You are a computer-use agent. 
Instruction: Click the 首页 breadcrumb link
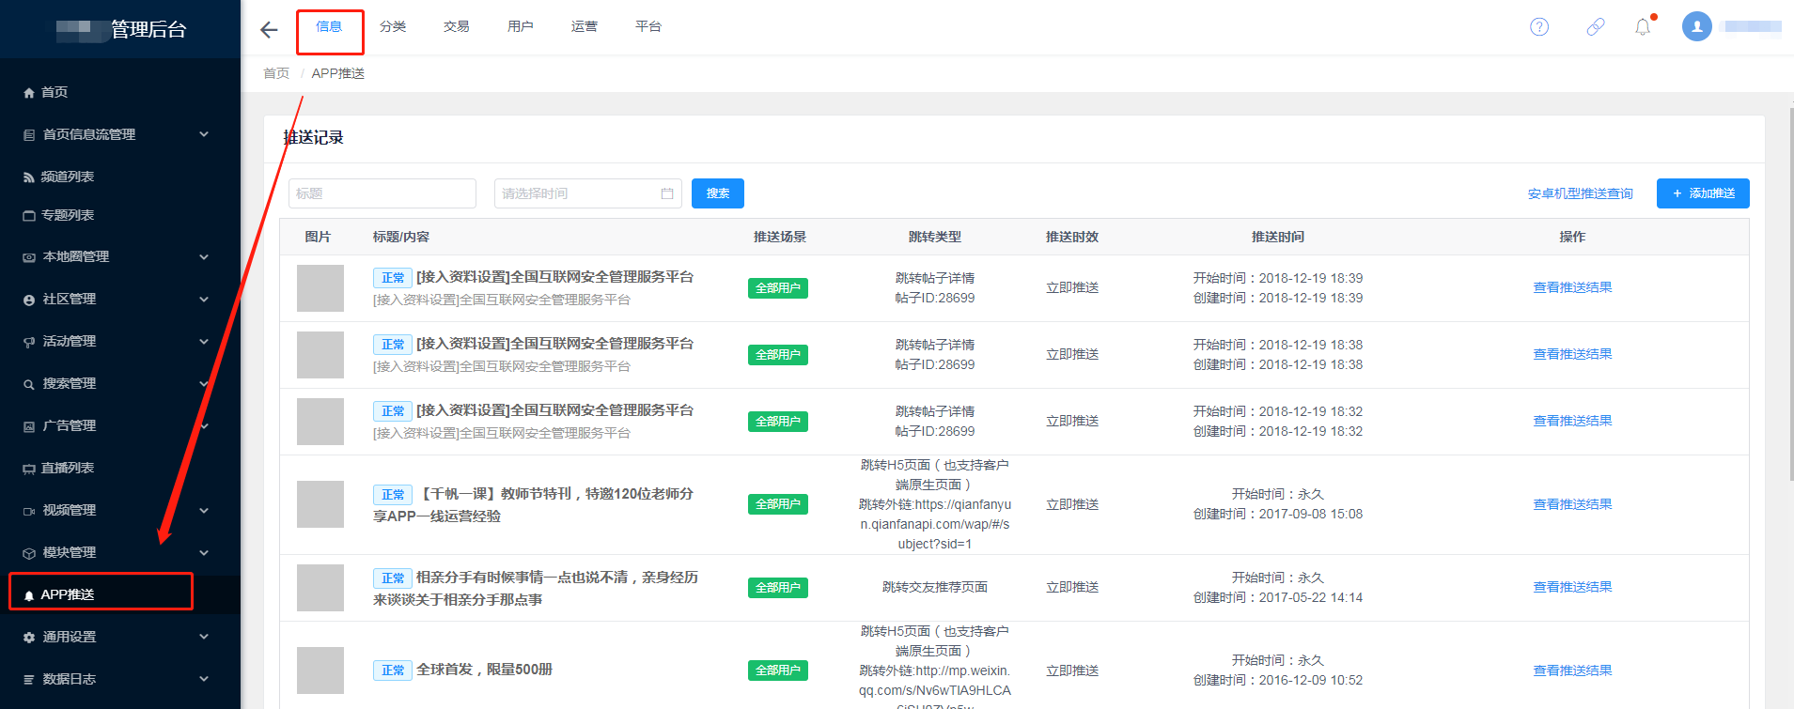click(276, 73)
